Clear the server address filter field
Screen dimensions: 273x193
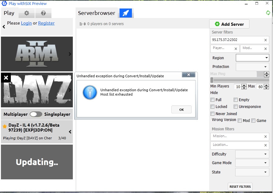(265, 40)
